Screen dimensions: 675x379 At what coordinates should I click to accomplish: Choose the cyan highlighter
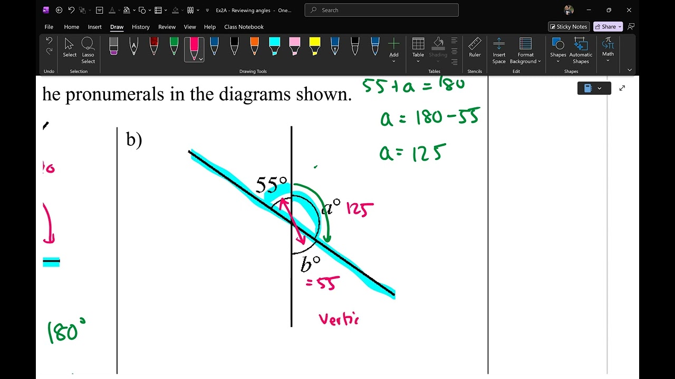pos(274,46)
